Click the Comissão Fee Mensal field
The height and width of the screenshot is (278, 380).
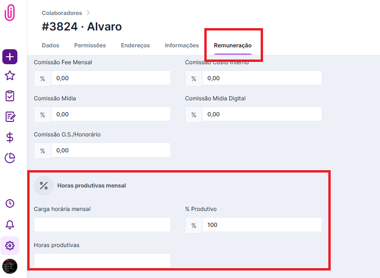point(110,78)
